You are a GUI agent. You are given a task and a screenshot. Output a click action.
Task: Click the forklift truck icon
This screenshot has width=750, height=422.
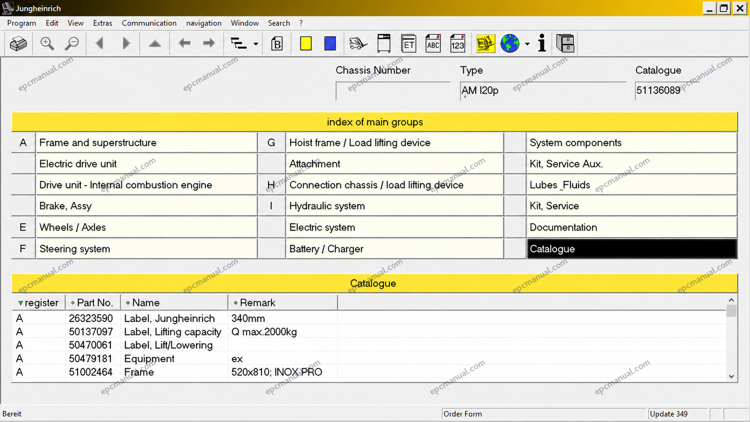358,43
